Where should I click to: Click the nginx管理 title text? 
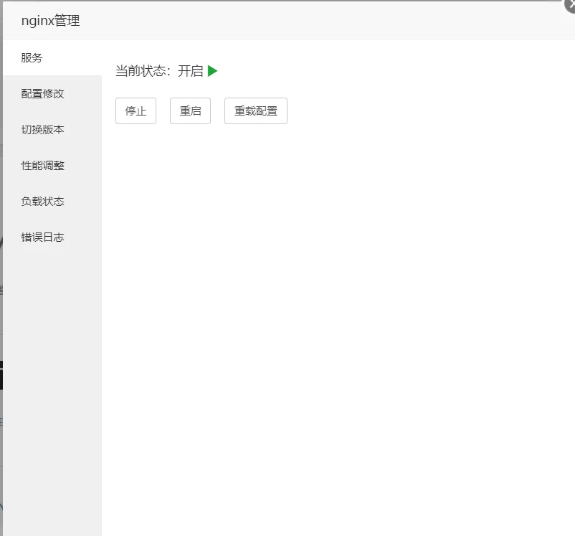[x=51, y=21]
